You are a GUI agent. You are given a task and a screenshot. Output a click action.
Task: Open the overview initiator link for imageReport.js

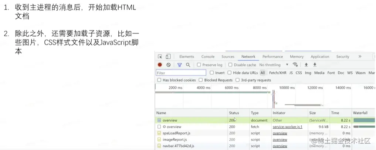280,139
